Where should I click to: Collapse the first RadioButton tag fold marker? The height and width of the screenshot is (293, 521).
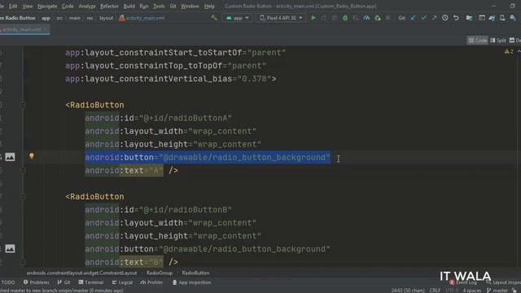point(23,105)
